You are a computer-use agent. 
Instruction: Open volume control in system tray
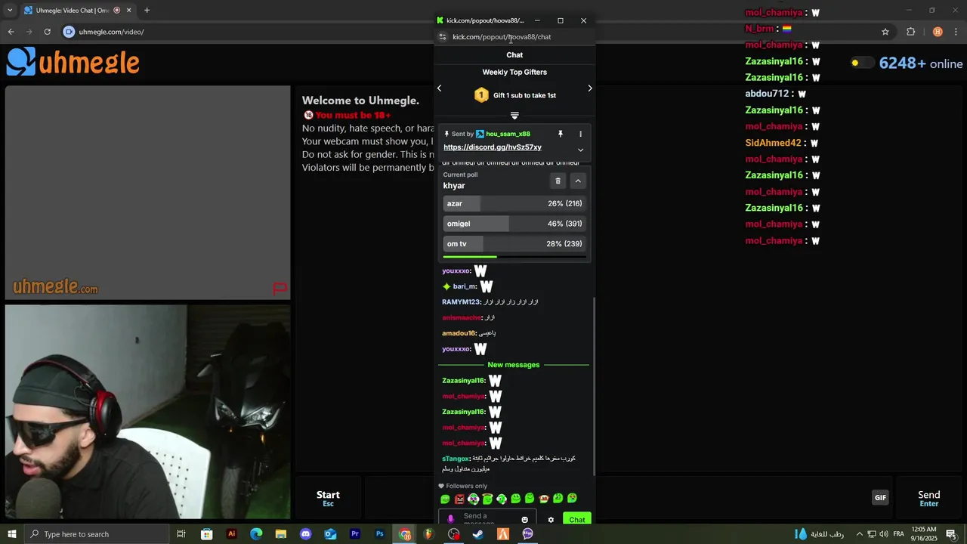pos(884,534)
